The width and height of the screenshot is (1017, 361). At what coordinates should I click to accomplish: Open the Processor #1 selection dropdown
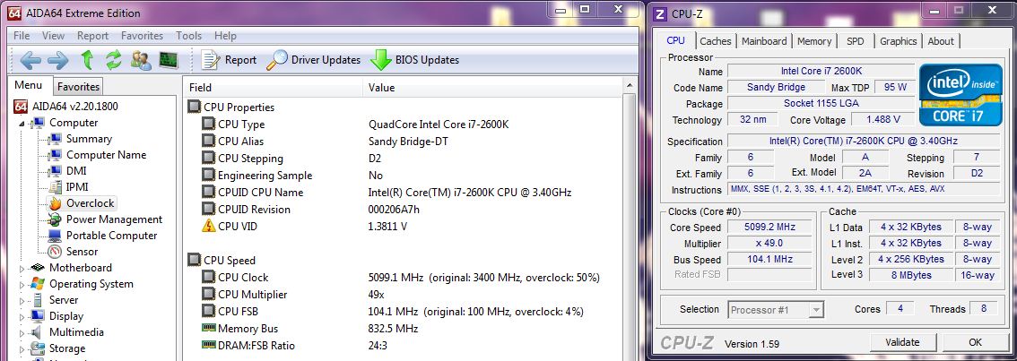pos(776,310)
